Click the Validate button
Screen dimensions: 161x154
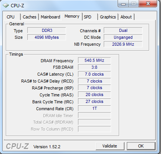pos(110,146)
